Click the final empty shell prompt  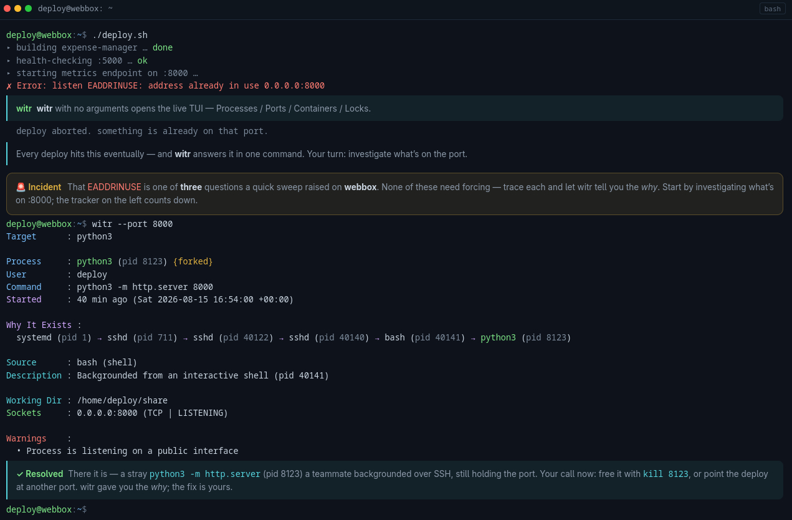pos(46,509)
